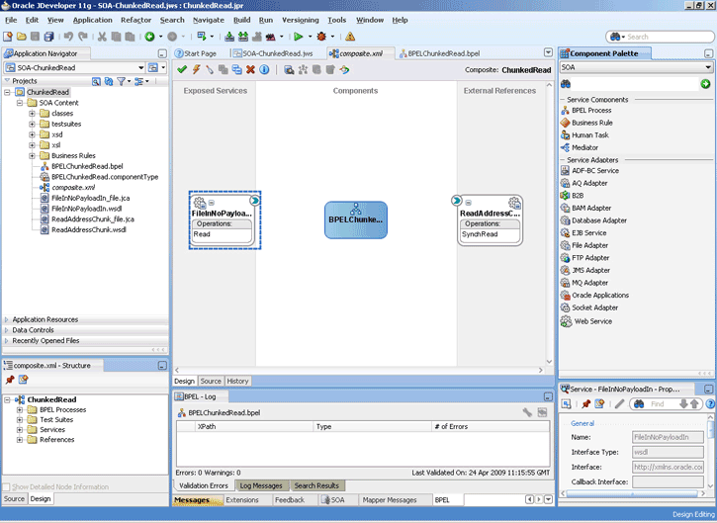The height and width of the screenshot is (523, 717).
Task: Click the green Run arrow in main toolbar
Action: (297, 37)
